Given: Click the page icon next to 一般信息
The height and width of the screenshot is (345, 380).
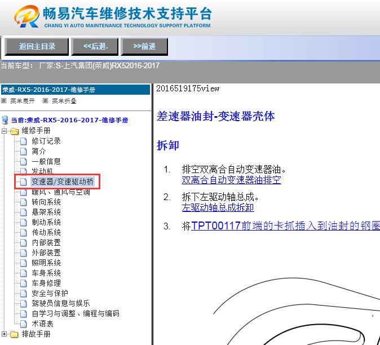Looking at the screenshot, I should pos(24,161).
